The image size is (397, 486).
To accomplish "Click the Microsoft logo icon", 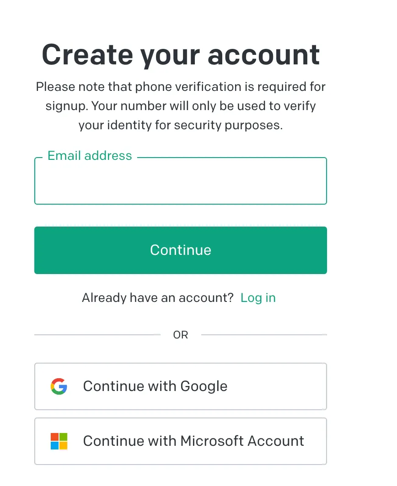I will click(59, 441).
